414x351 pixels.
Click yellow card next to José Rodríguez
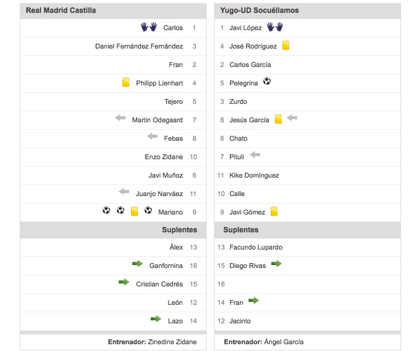click(x=285, y=45)
